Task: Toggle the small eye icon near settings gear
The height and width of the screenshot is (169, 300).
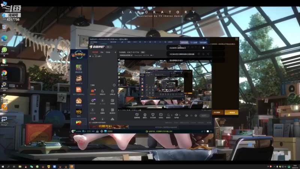Action: [x=191, y=116]
